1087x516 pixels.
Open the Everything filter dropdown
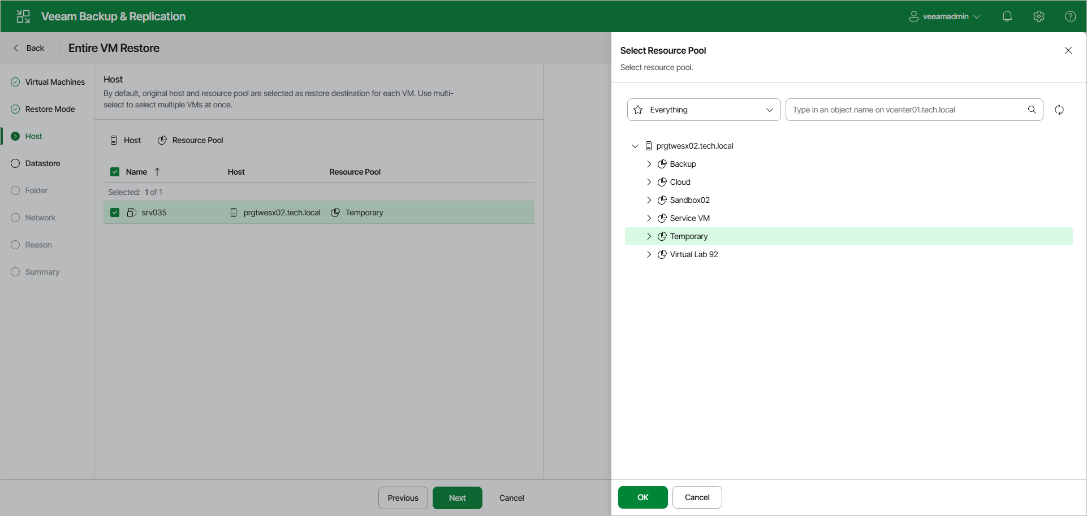[704, 110]
